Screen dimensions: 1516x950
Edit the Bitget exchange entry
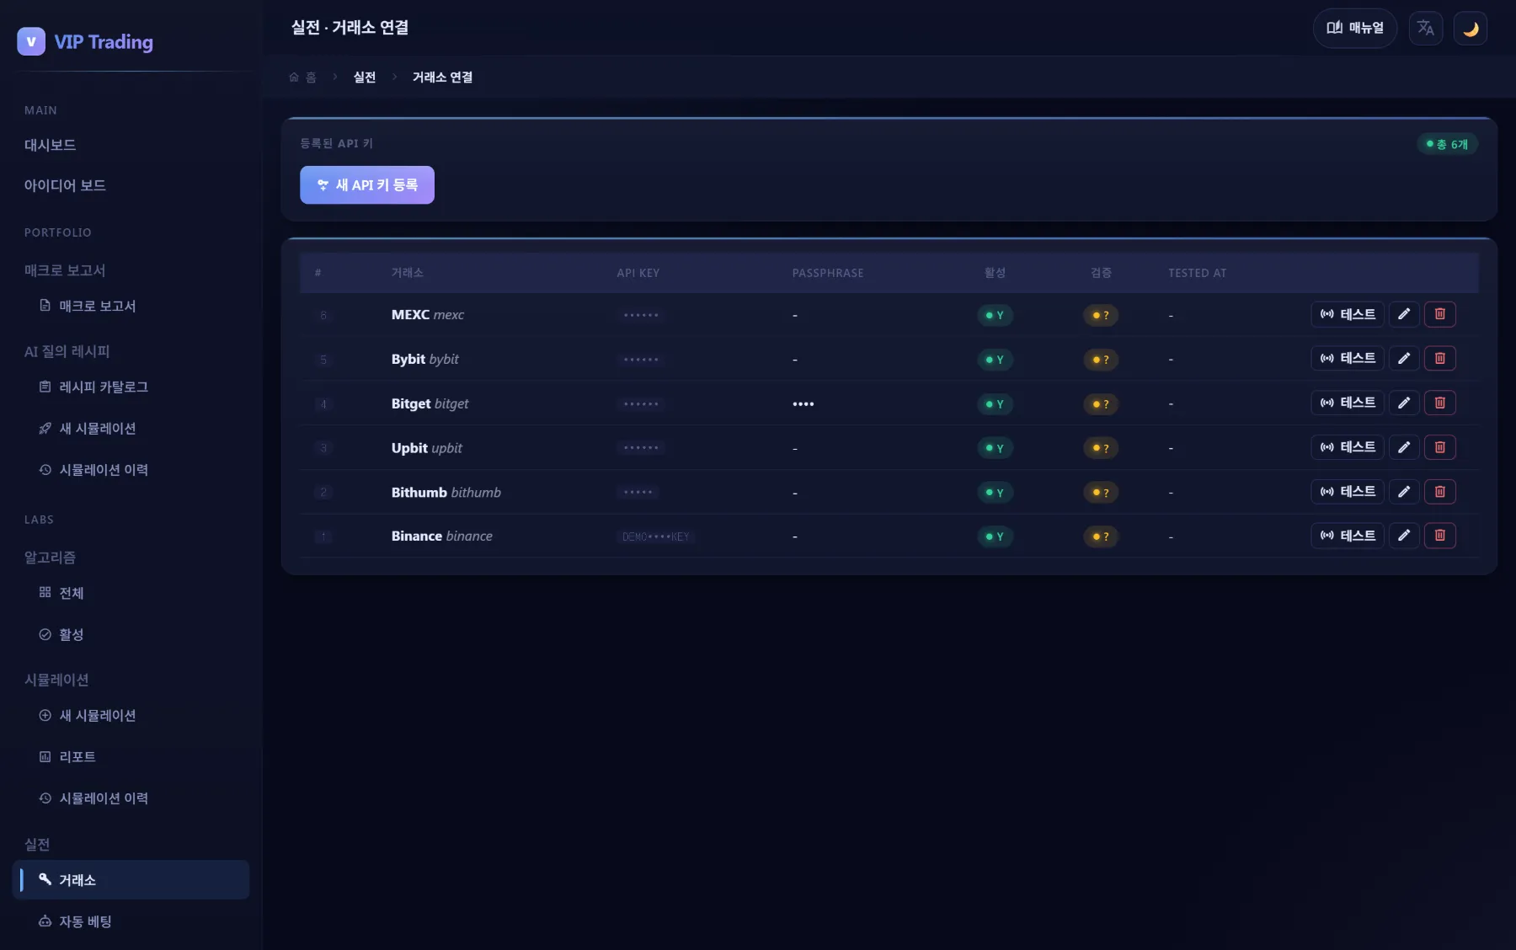1404,403
